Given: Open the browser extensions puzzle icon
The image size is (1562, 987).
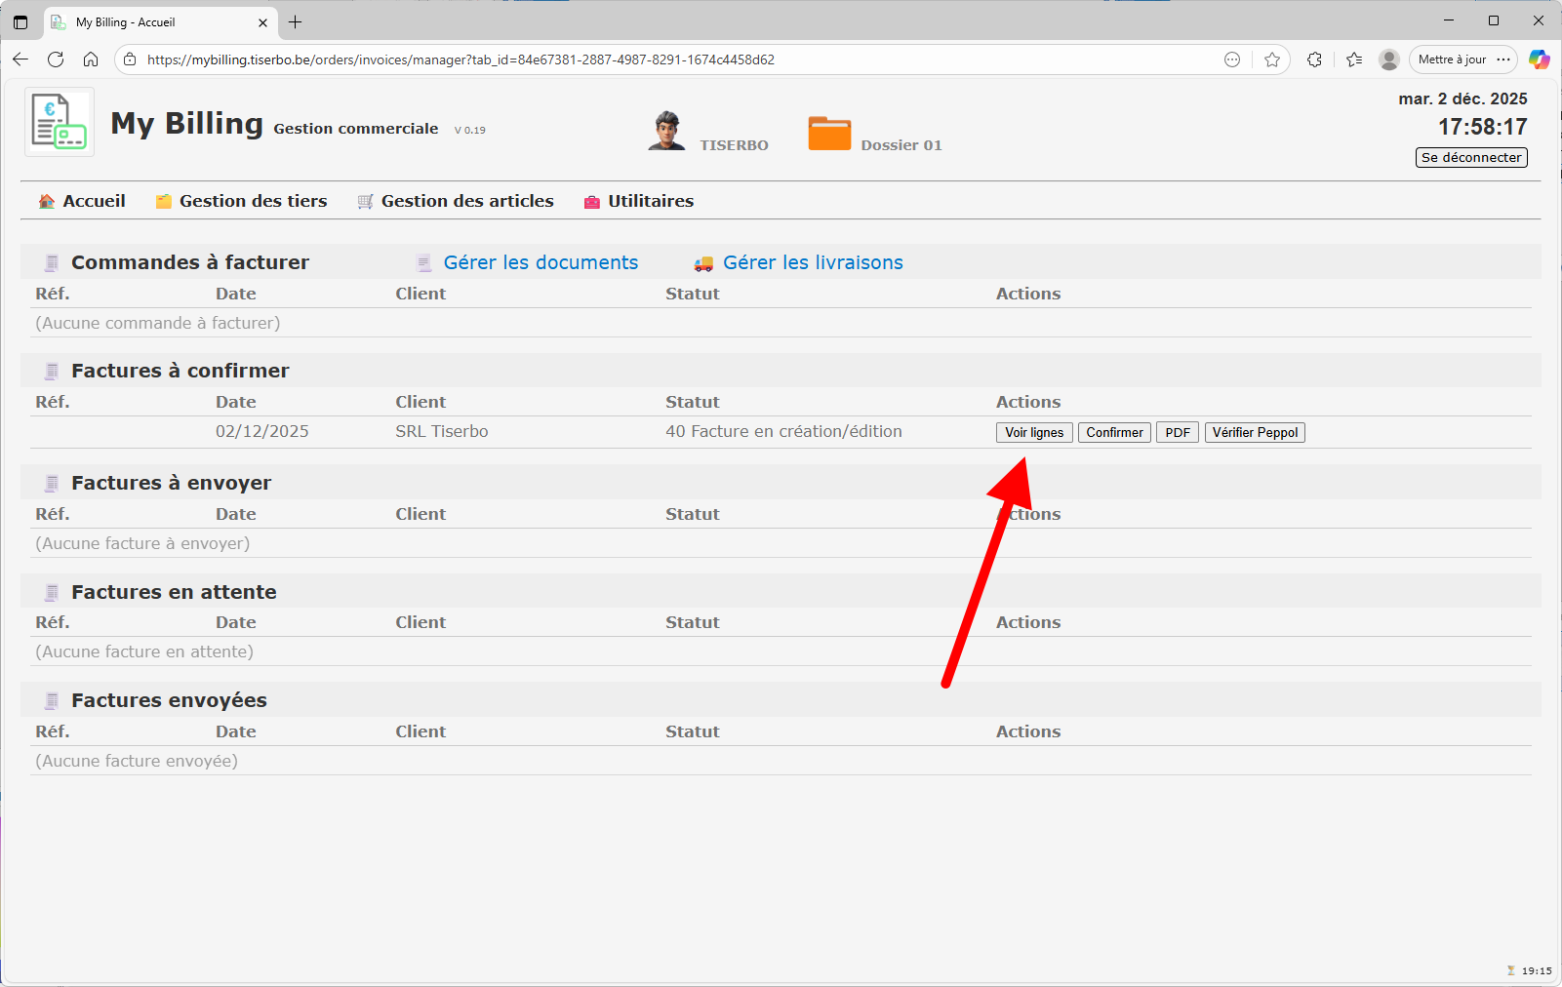Looking at the screenshot, I should [x=1314, y=59].
